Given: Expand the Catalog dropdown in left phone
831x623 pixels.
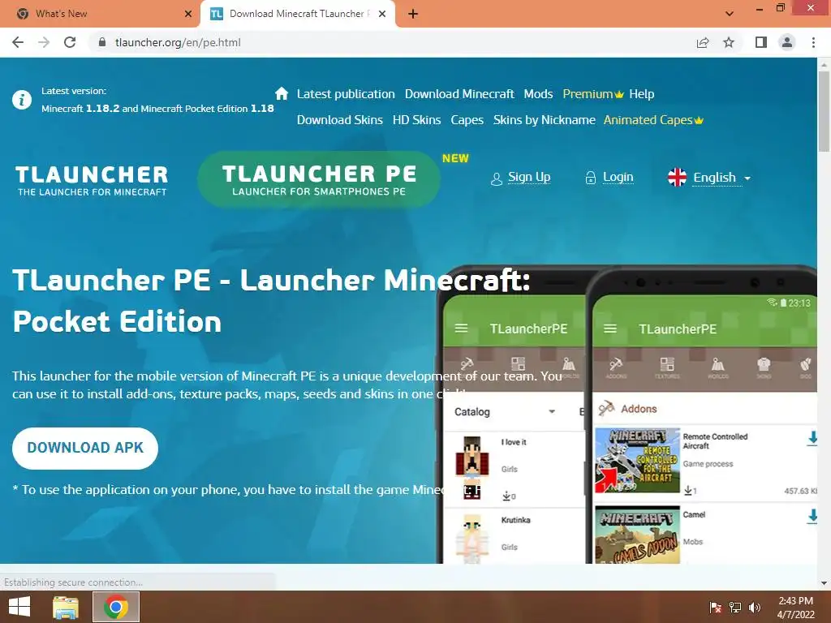Looking at the screenshot, I should tap(505, 411).
